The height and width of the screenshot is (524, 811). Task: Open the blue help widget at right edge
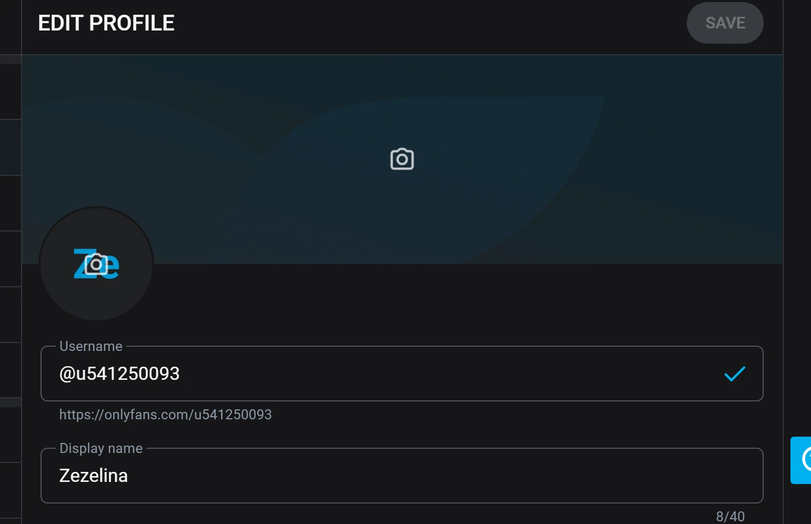coord(802,460)
